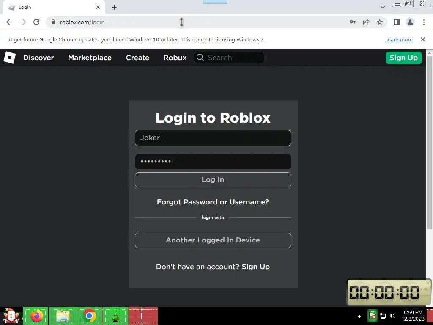The image size is (433, 325).
Task: Open the Chrome three-dot menu
Action: click(x=424, y=22)
